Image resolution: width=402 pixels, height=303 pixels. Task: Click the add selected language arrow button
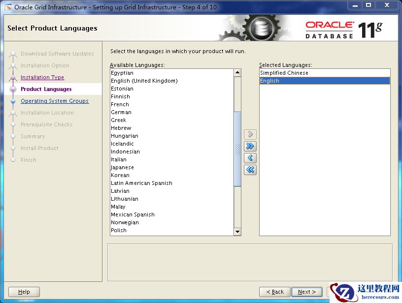[x=250, y=134]
